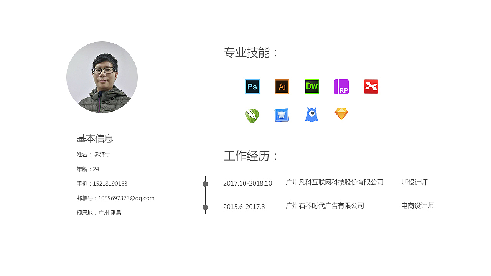Open the Sketch diamond icon
The image size is (491, 276).
[x=341, y=113]
